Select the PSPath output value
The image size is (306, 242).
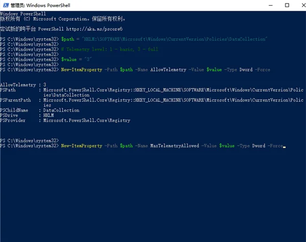pos(173,93)
